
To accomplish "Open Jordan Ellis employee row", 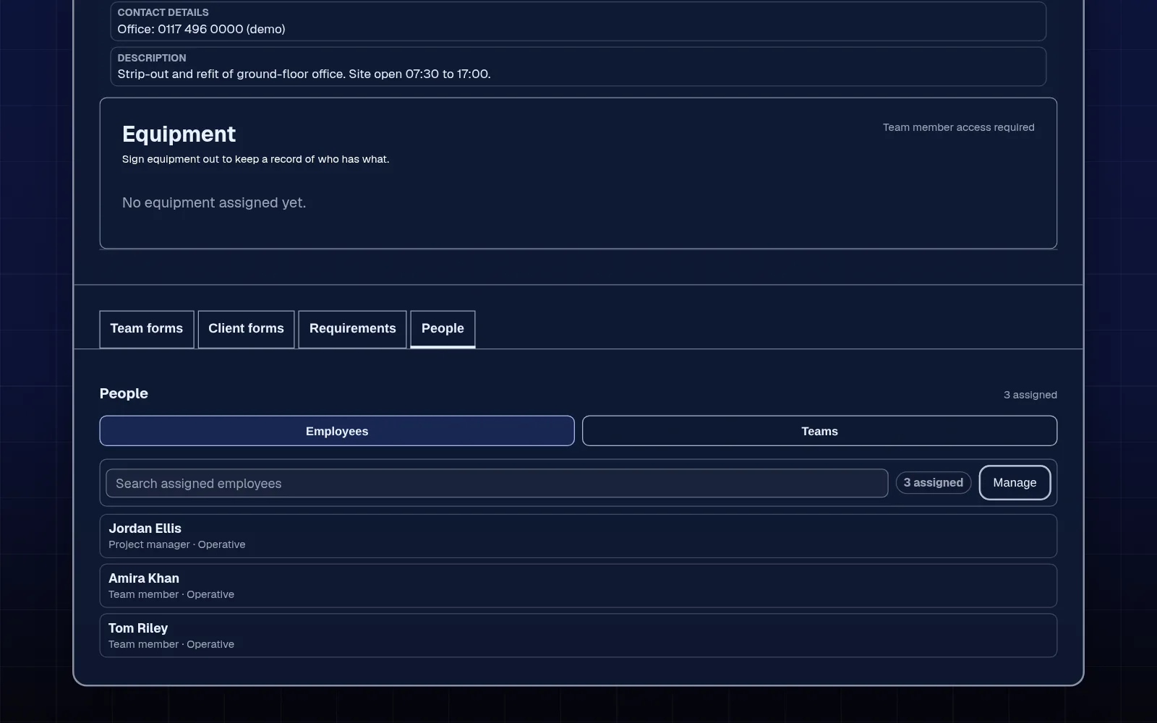I will click(x=578, y=536).
